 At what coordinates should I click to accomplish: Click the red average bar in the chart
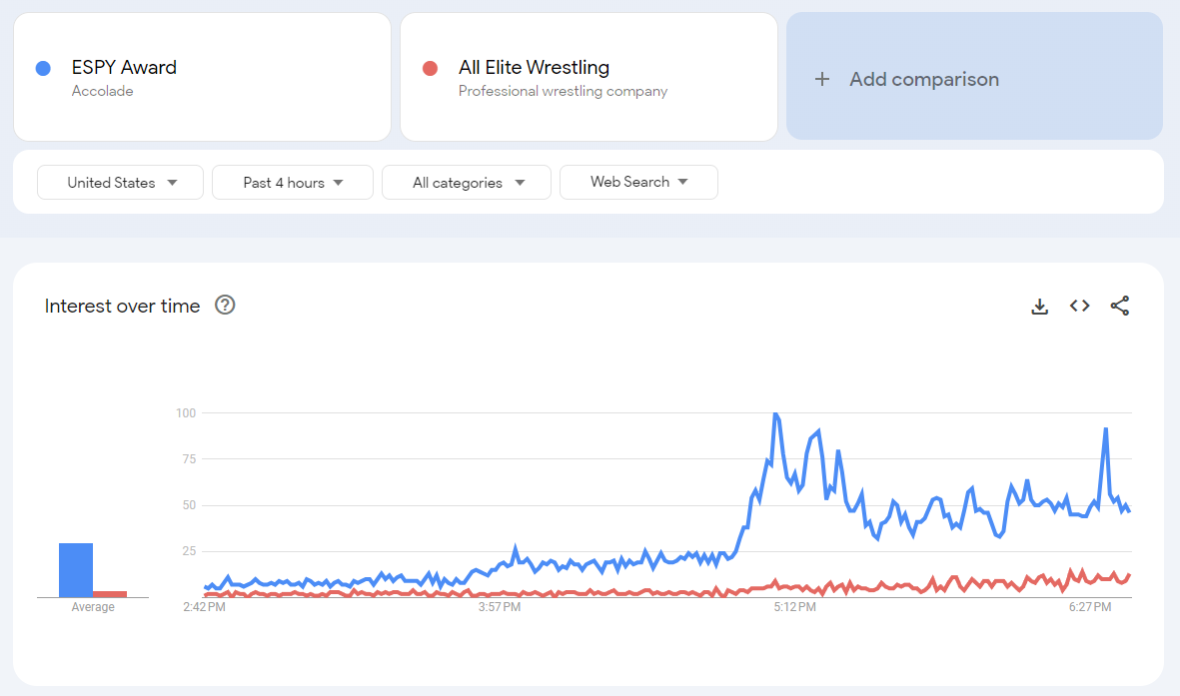pyautogui.click(x=110, y=594)
